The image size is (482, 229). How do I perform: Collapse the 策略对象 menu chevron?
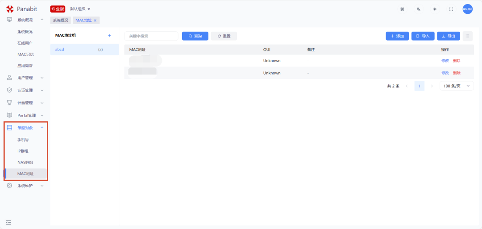tap(42, 128)
